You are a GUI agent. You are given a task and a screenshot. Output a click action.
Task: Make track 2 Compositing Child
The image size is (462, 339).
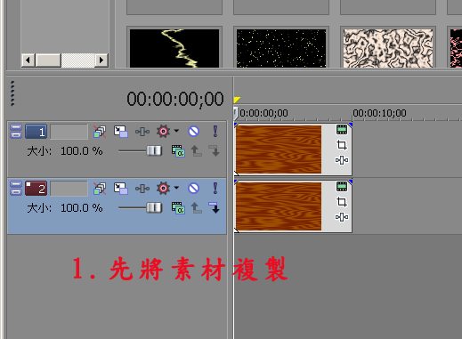pyautogui.click(x=215, y=208)
